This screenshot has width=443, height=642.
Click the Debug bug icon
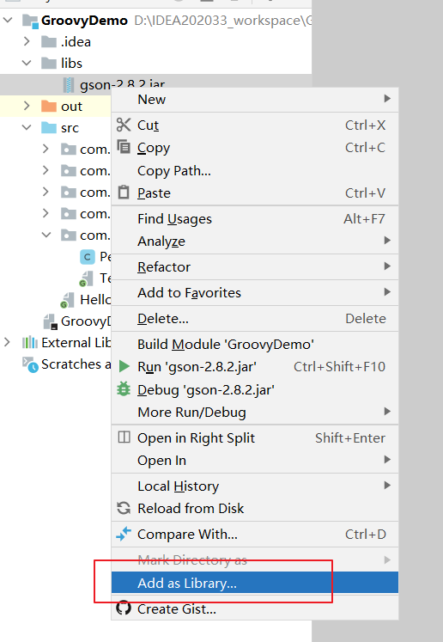point(124,389)
